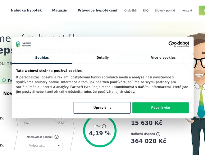The height and width of the screenshot is (155, 205).
Task: Select the Více o cookies tab
Action: click(163, 58)
